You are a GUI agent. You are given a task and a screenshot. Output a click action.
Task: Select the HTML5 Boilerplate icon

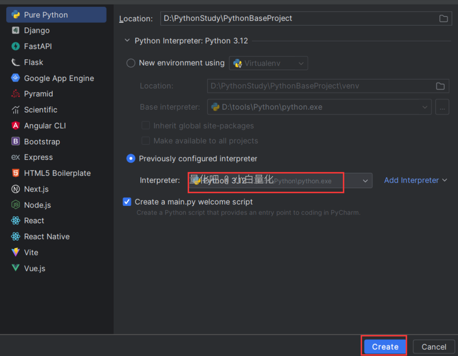click(16, 173)
